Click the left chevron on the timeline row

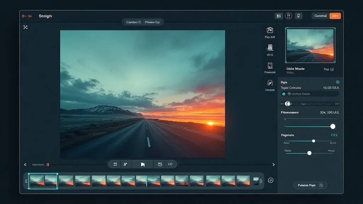click(x=26, y=165)
